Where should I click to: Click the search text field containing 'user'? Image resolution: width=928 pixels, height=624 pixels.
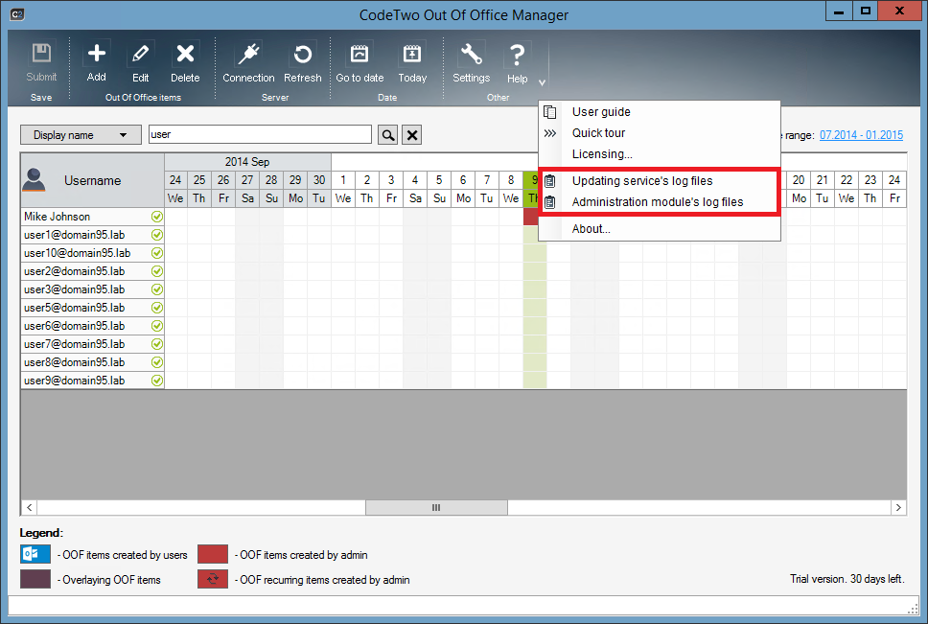260,134
